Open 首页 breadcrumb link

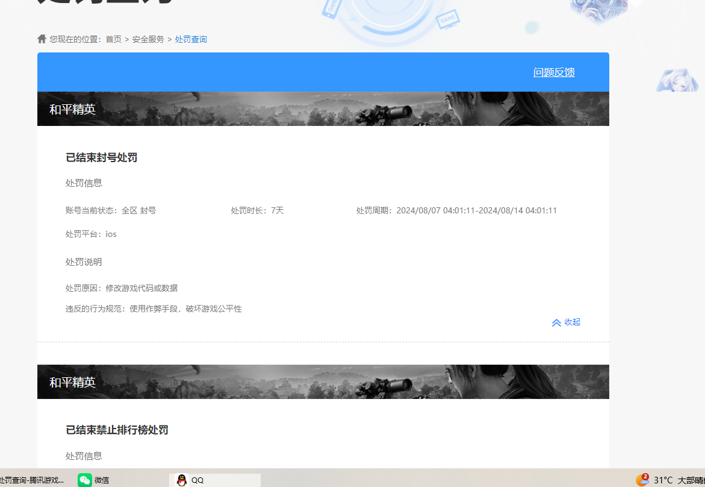(113, 40)
